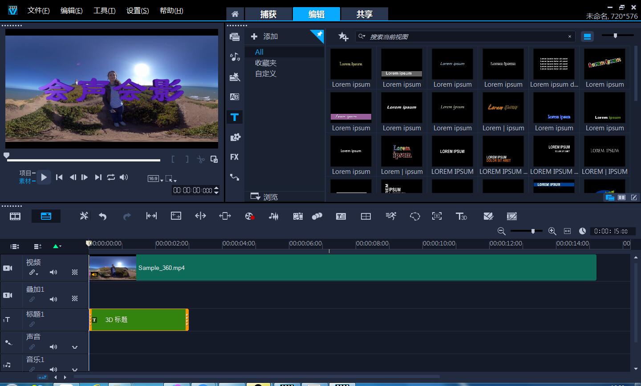This screenshot has height=386, width=641.
Task: Mute the 声音 track audio
Action: tap(53, 347)
